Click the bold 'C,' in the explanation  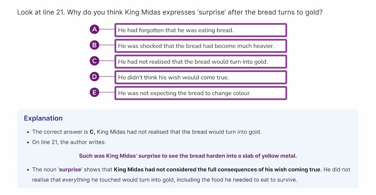click(x=92, y=132)
